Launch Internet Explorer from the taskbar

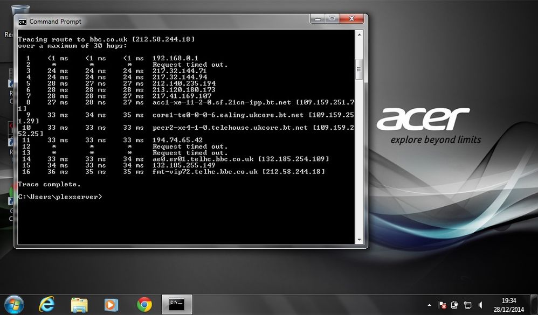pos(47,304)
